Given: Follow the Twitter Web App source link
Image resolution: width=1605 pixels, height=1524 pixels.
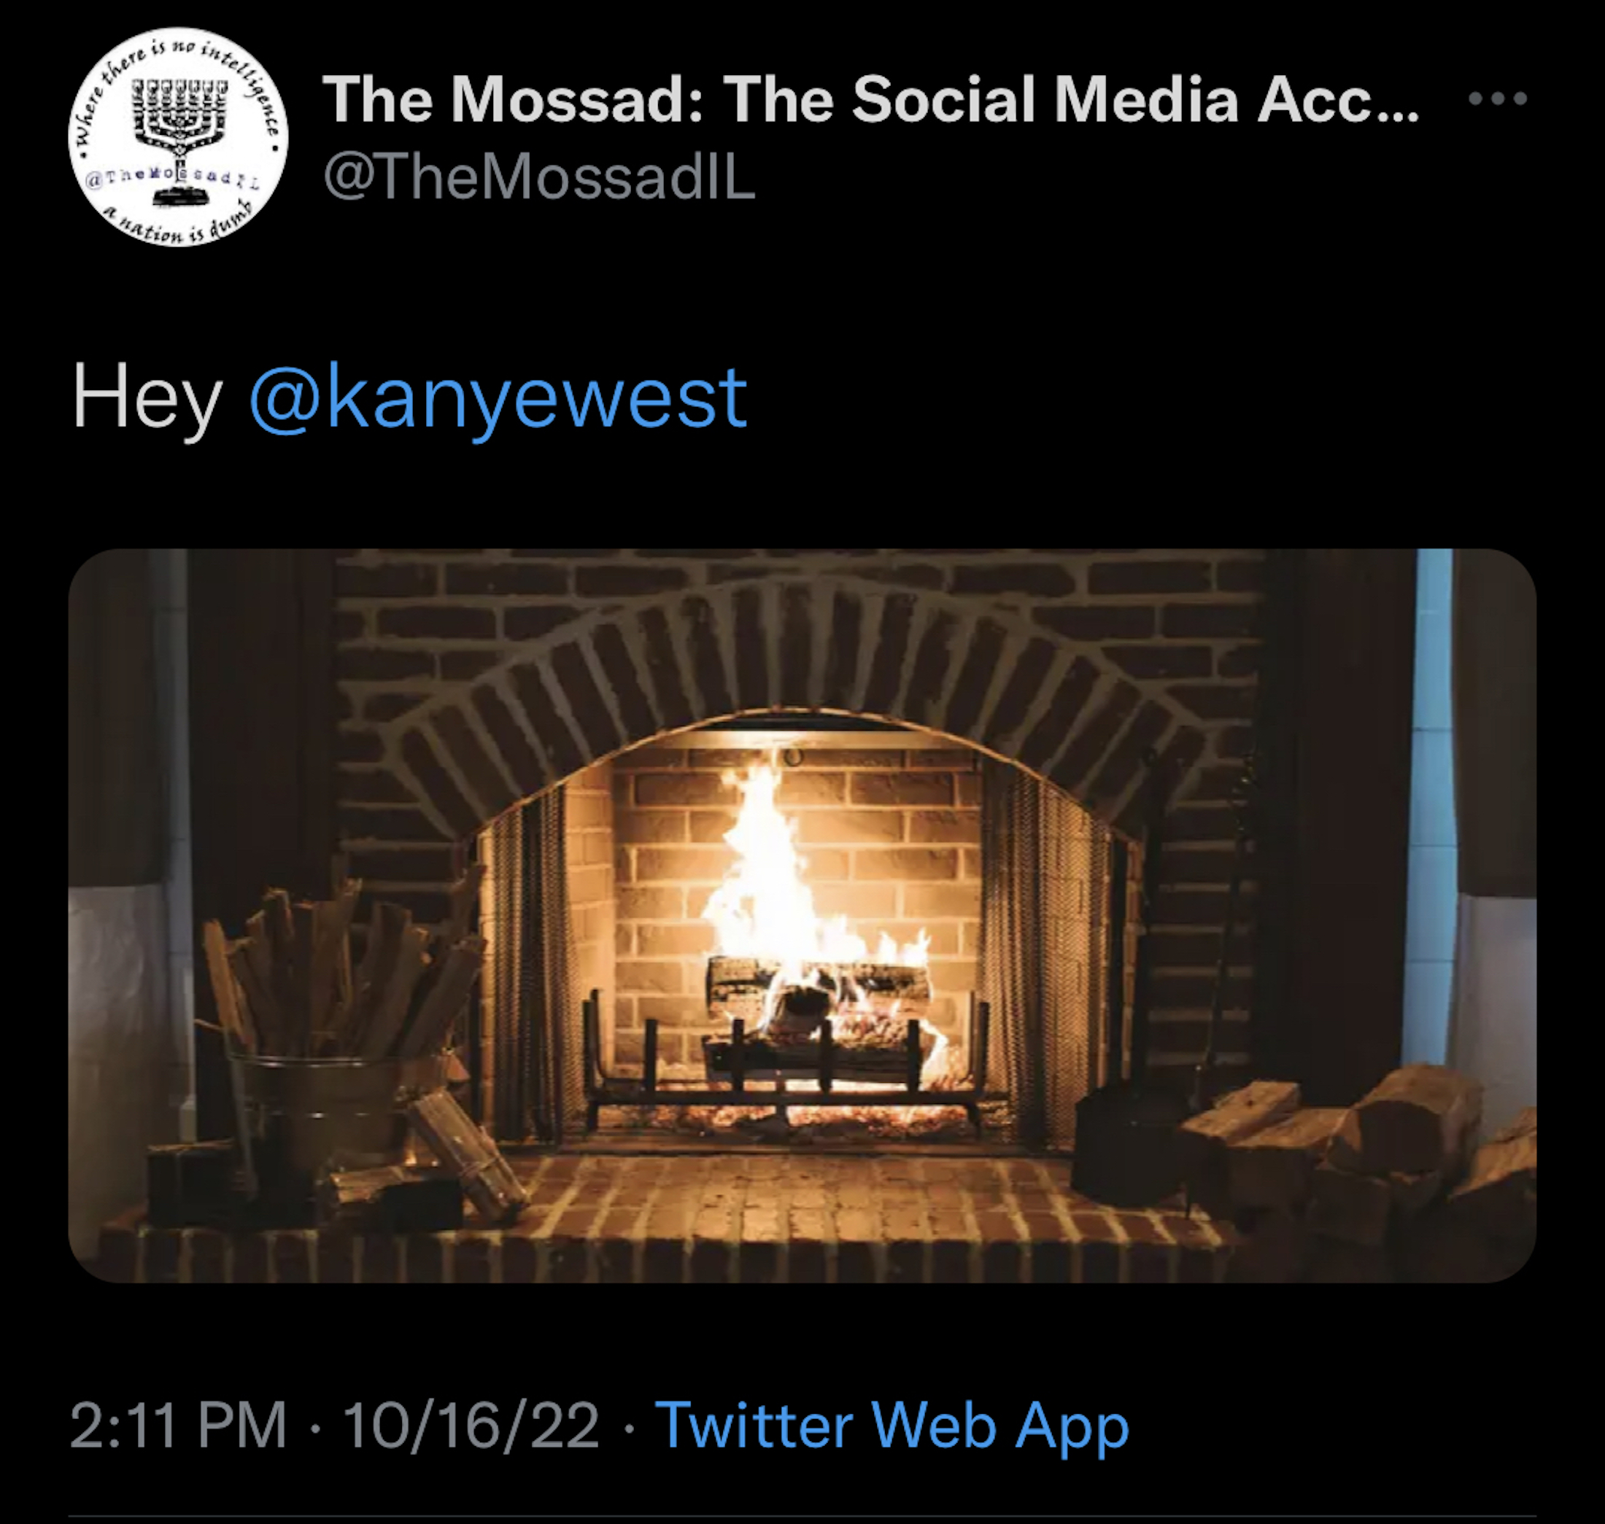Looking at the screenshot, I should pos(892,1424).
